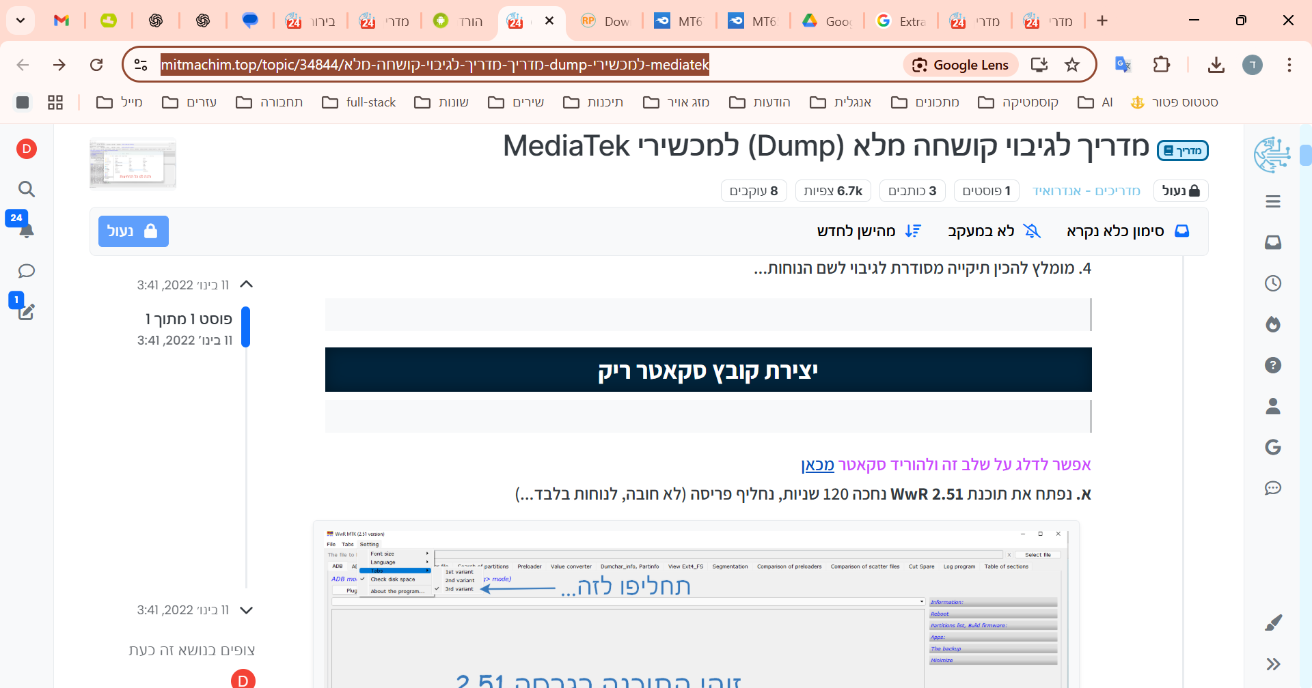Image resolution: width=1312 pixels, height=688 pixels.
Task: Open the סטטוס פטור bookmark
Action: [x=1175, y=102]
